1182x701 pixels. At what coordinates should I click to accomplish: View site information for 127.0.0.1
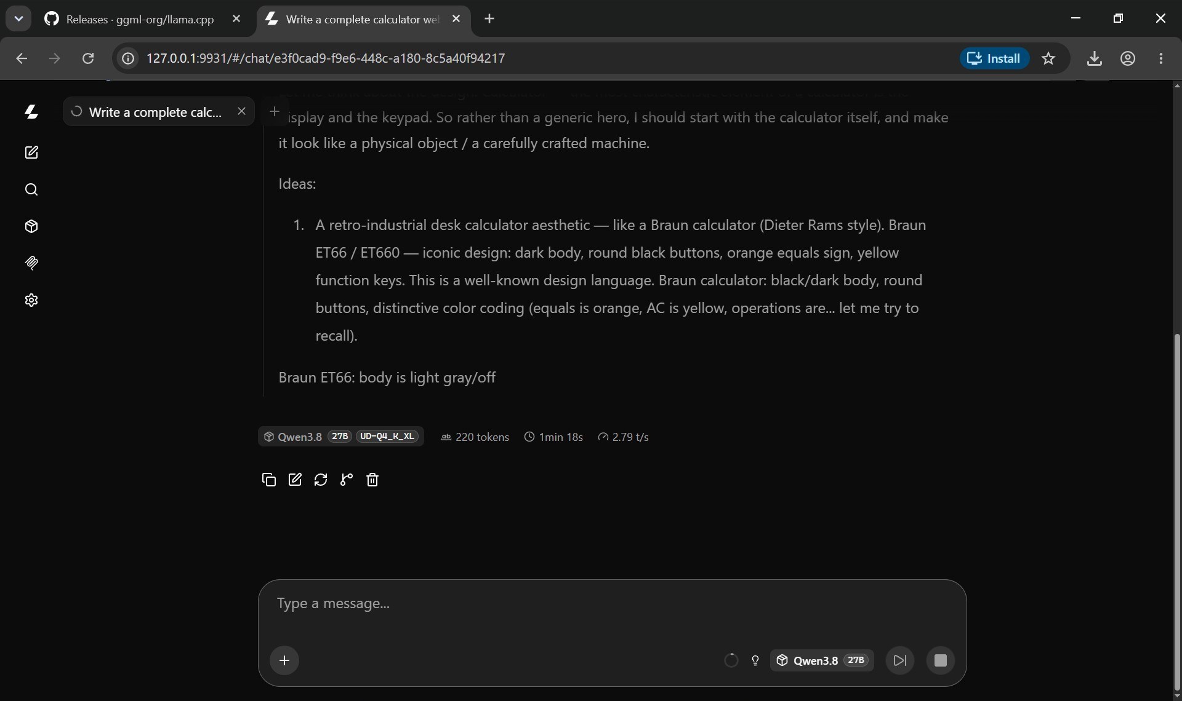127,58
